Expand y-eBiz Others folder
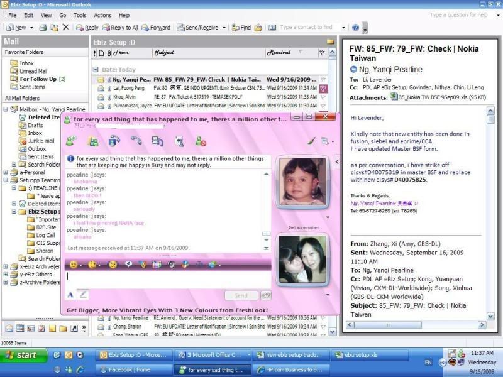This screenshot has width=503, height=377. 6,275
